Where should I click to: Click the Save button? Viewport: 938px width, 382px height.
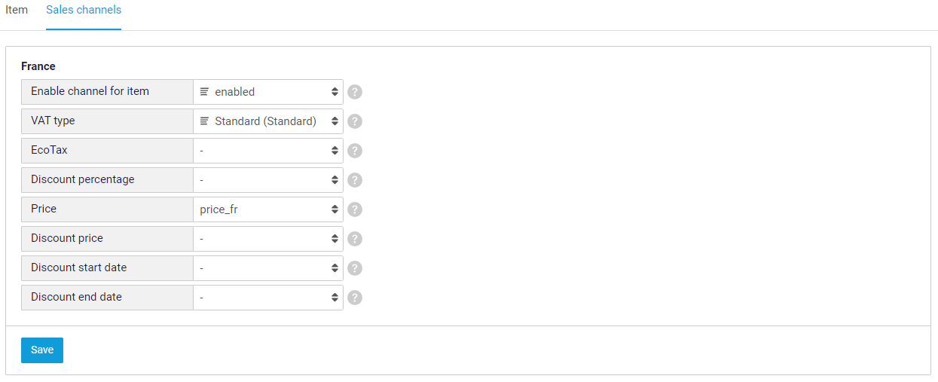pos(42,350)
